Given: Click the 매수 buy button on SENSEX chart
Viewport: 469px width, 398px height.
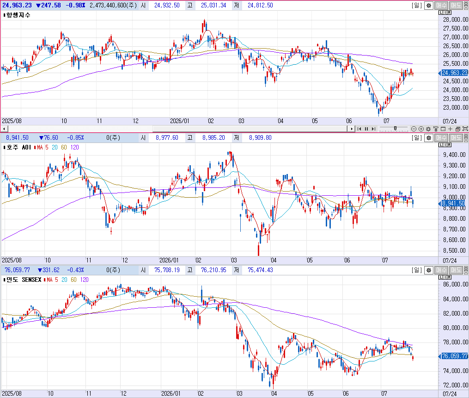Looking at the screenshot, I should click(x=441, y=270).
